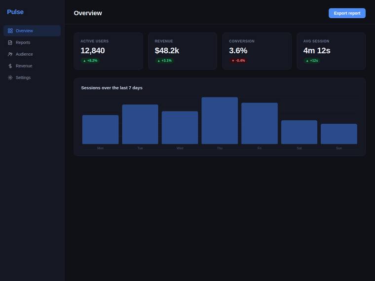
Task: Select the Saturday bar in the chart
Action: pyautogui.click(x=299, y=132)
